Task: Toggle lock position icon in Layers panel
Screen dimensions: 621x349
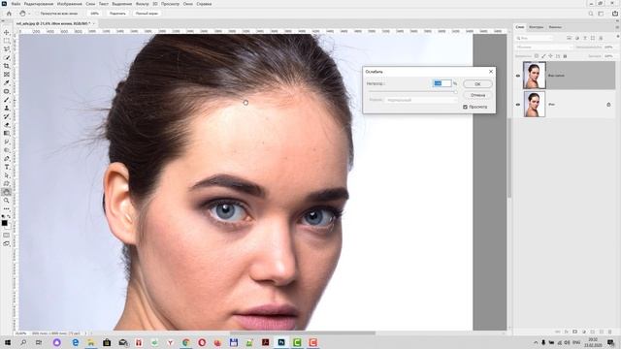Action: point(550,56)
